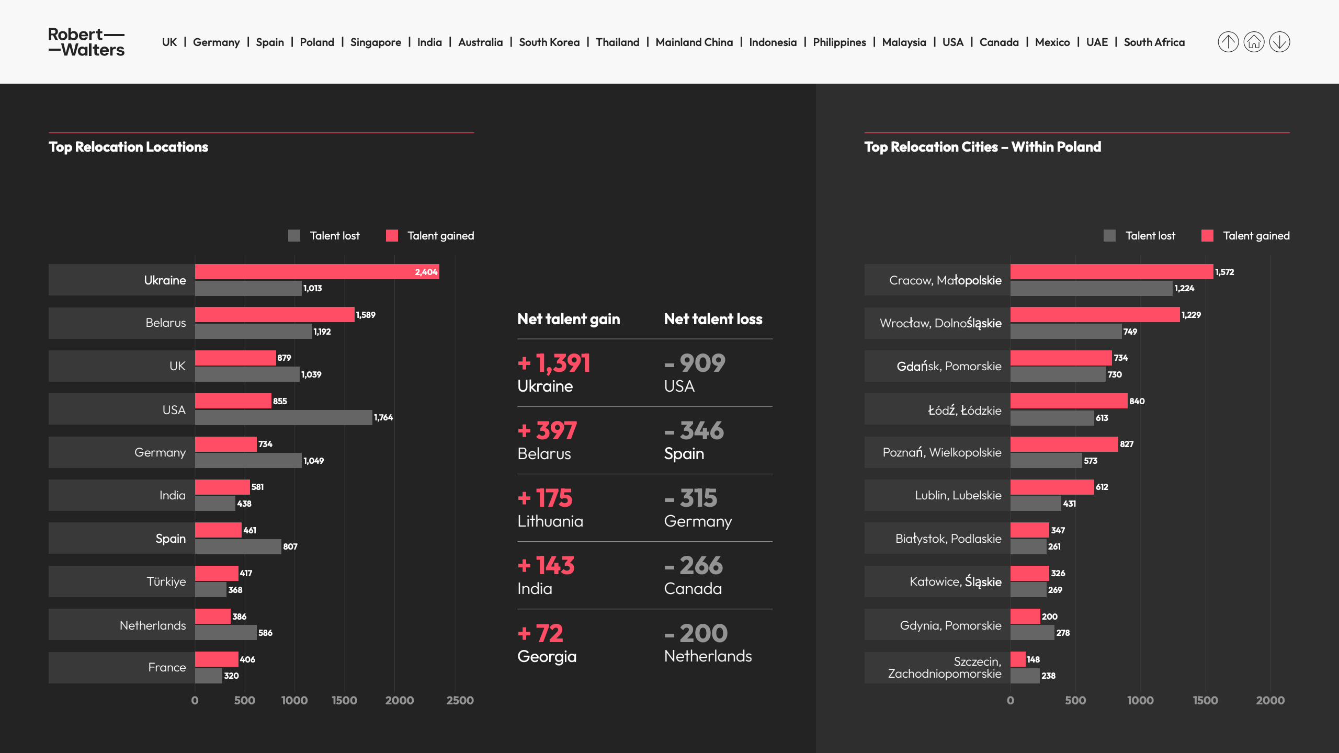Go to the South Africa page
The width and height of the screenshot is (1339, 753).
pos(1154,42)
